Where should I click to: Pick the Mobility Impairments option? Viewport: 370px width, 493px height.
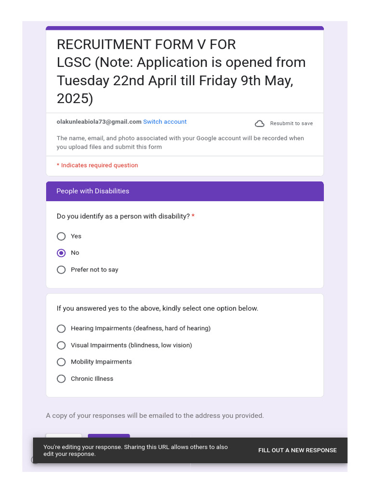click(x=61, y=362)
